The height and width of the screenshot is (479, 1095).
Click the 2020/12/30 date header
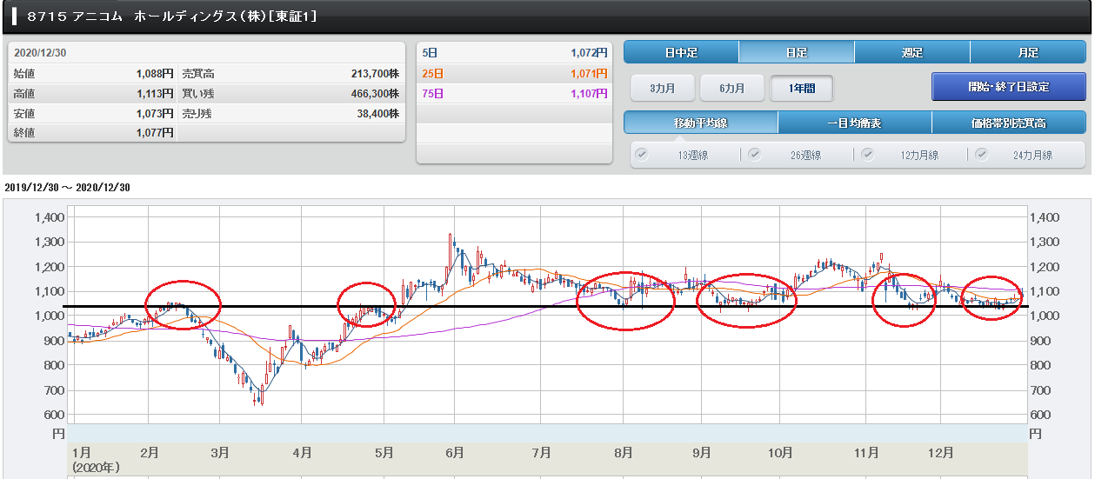pyautogui.click(x=40, y=53)
